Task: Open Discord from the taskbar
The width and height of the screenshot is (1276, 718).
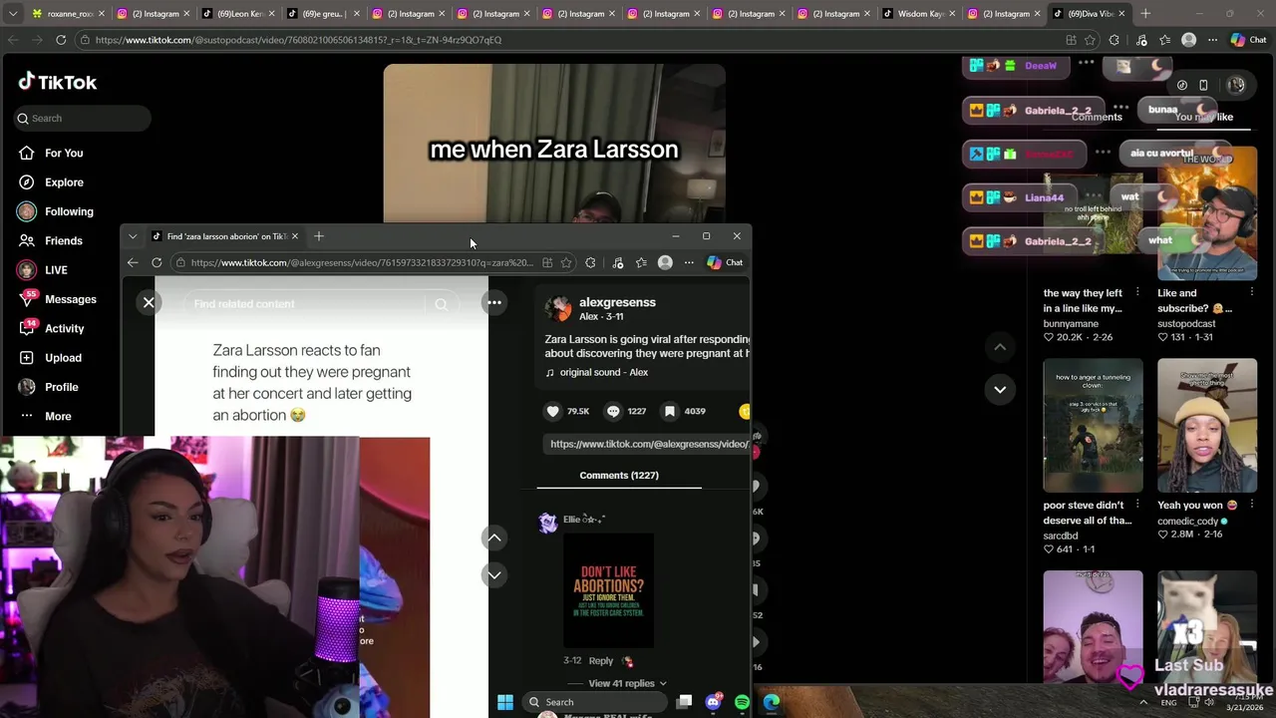Action: click(713, 702)
